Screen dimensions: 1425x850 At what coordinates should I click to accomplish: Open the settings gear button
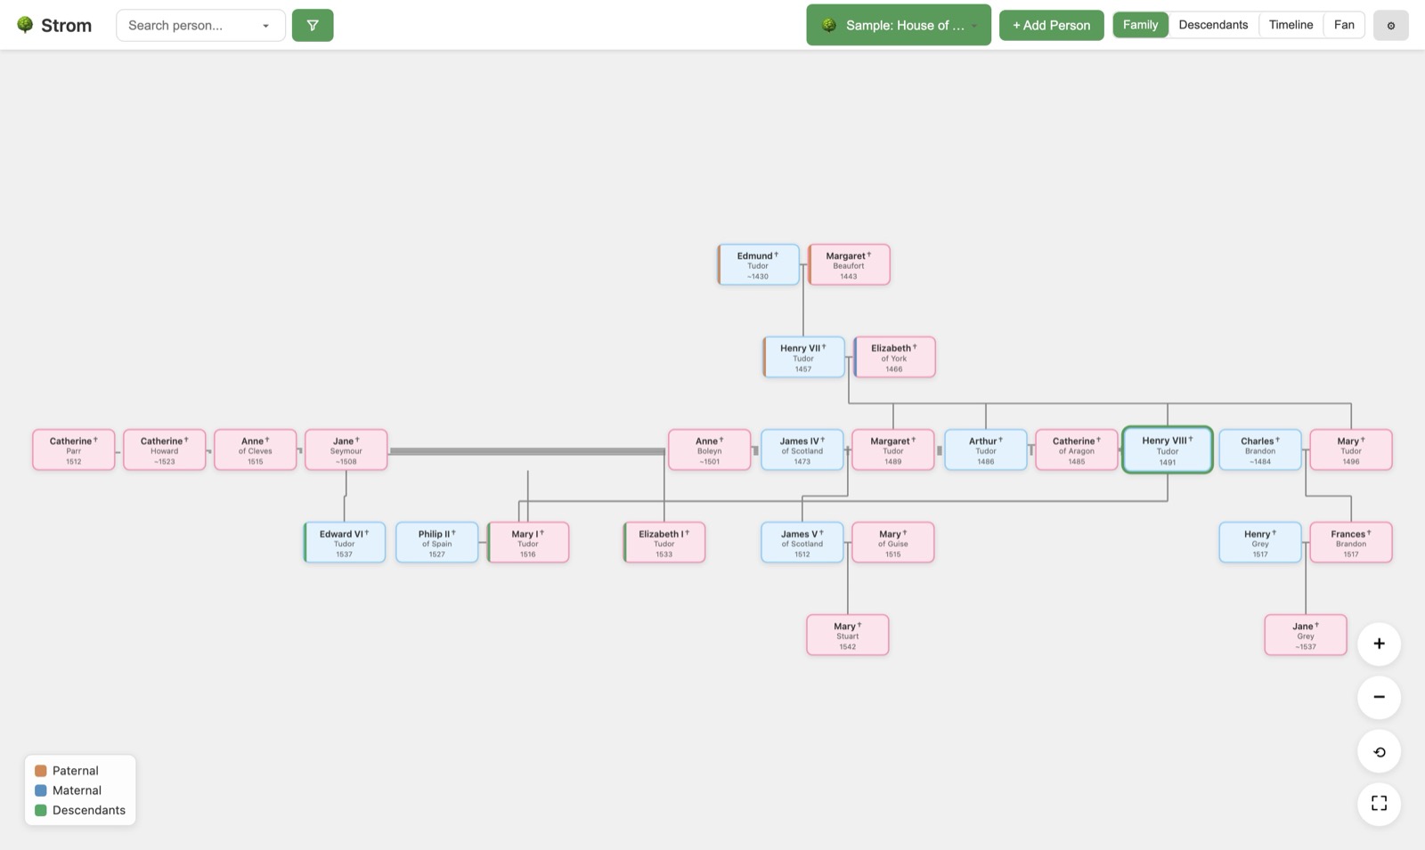click(1390, 25)
